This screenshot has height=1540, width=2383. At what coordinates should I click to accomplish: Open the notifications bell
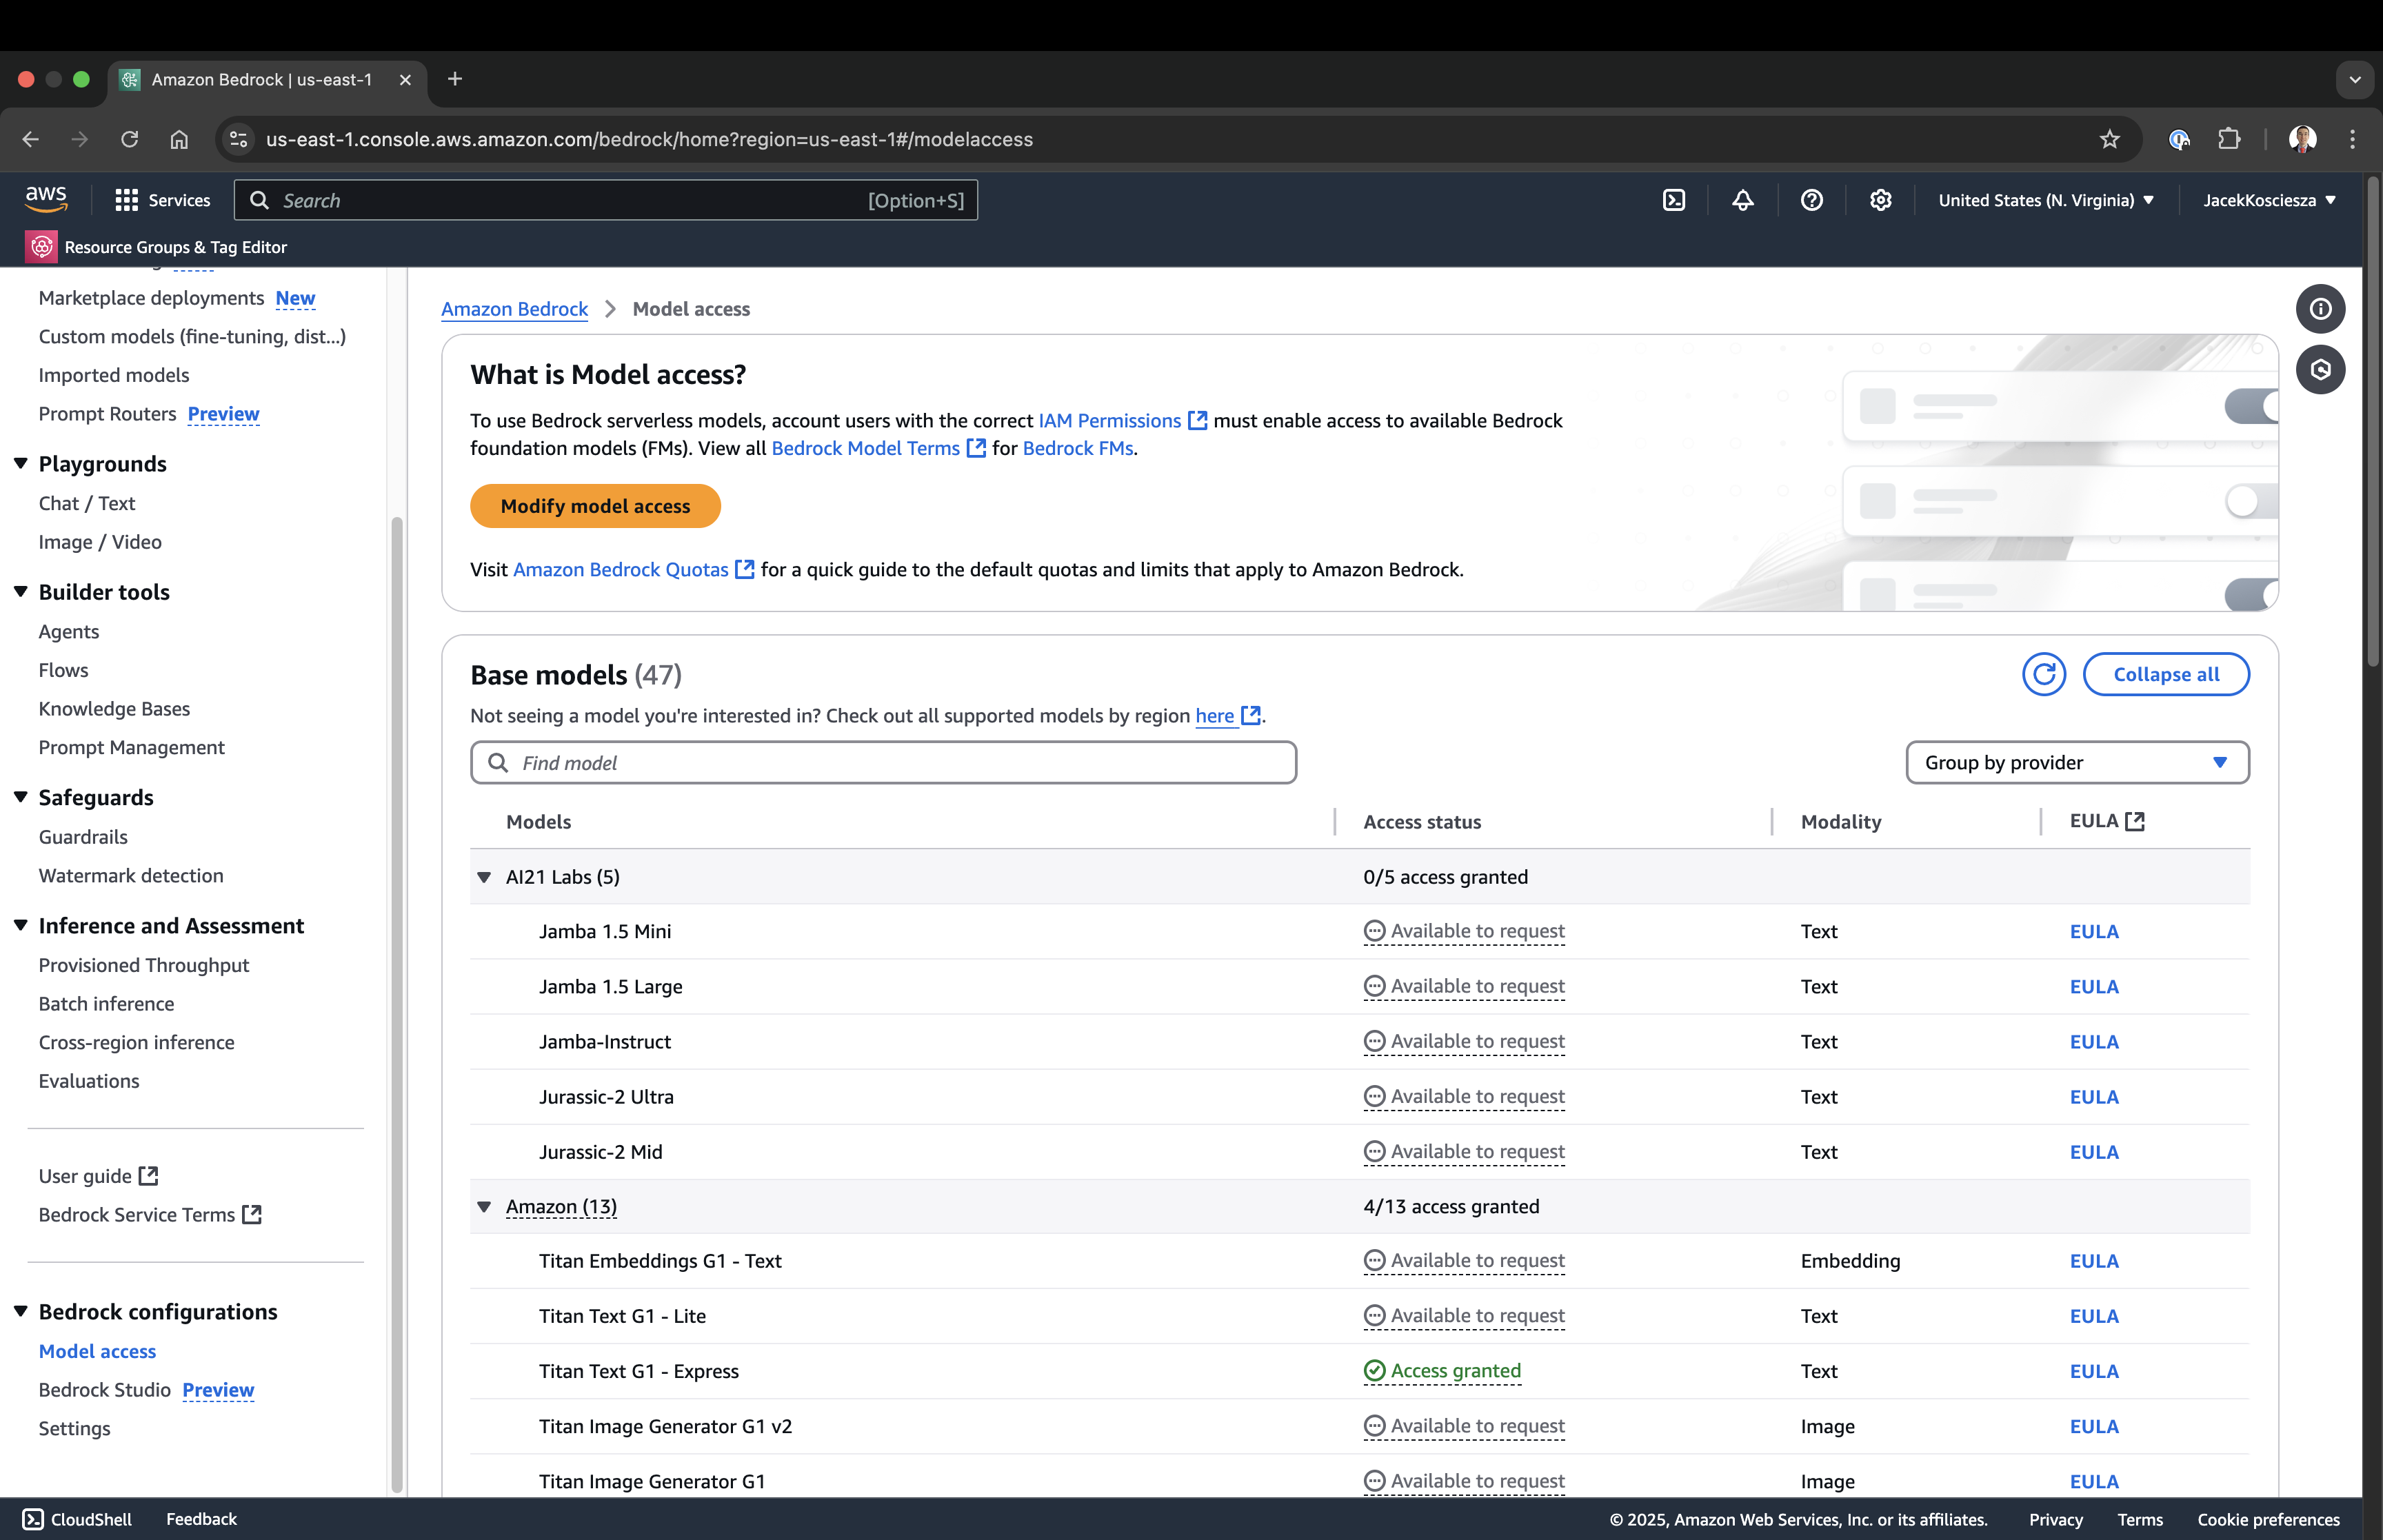click(1743, 200)
